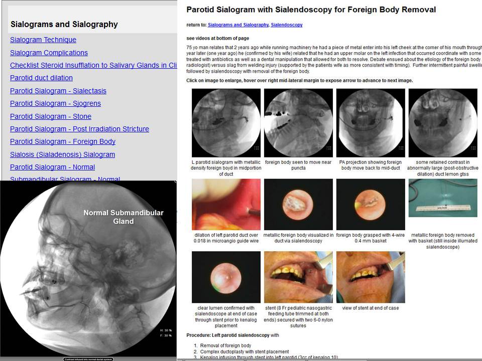Click Sialendoscopy link after 'return to'

287,25
